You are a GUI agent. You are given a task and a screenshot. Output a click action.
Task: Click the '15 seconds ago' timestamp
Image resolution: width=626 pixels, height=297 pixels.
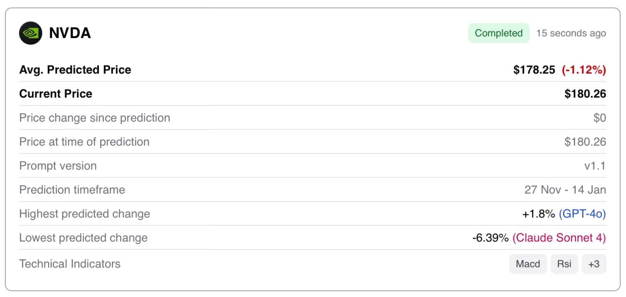pyautogui.click(x=571, y=33)
